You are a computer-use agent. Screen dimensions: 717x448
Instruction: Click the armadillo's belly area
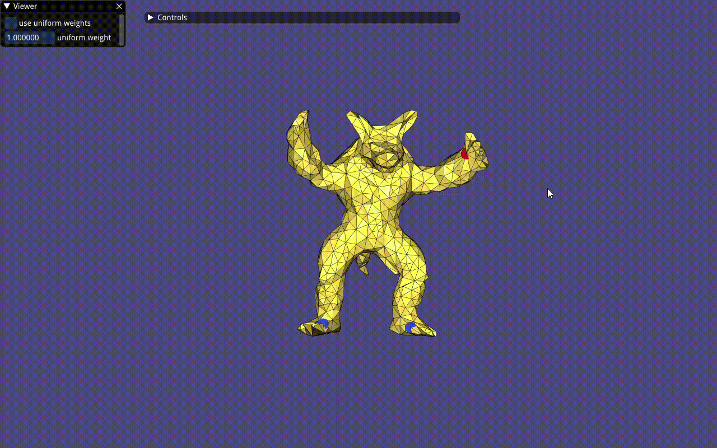pyautogui.click(x=373, y=230)
